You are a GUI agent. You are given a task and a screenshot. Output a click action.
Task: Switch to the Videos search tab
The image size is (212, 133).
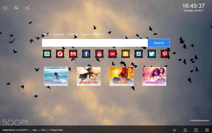(x=73, y=34)
